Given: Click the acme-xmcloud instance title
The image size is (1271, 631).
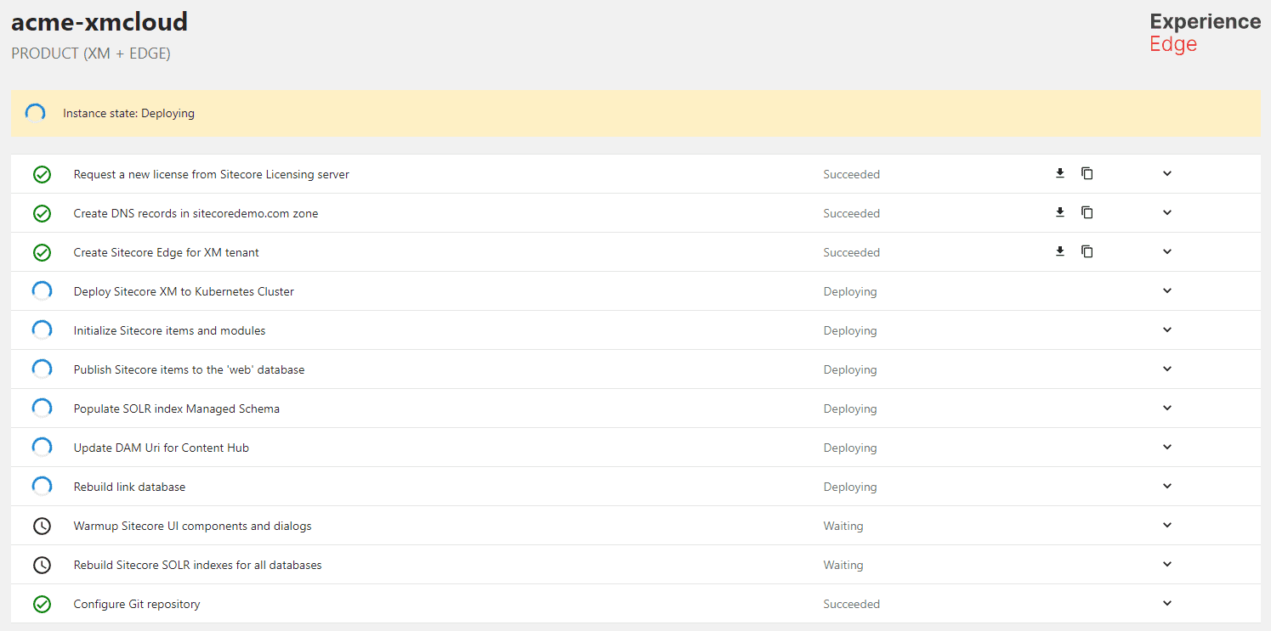Looking at the screenshot, I should (x=99, y=22).
